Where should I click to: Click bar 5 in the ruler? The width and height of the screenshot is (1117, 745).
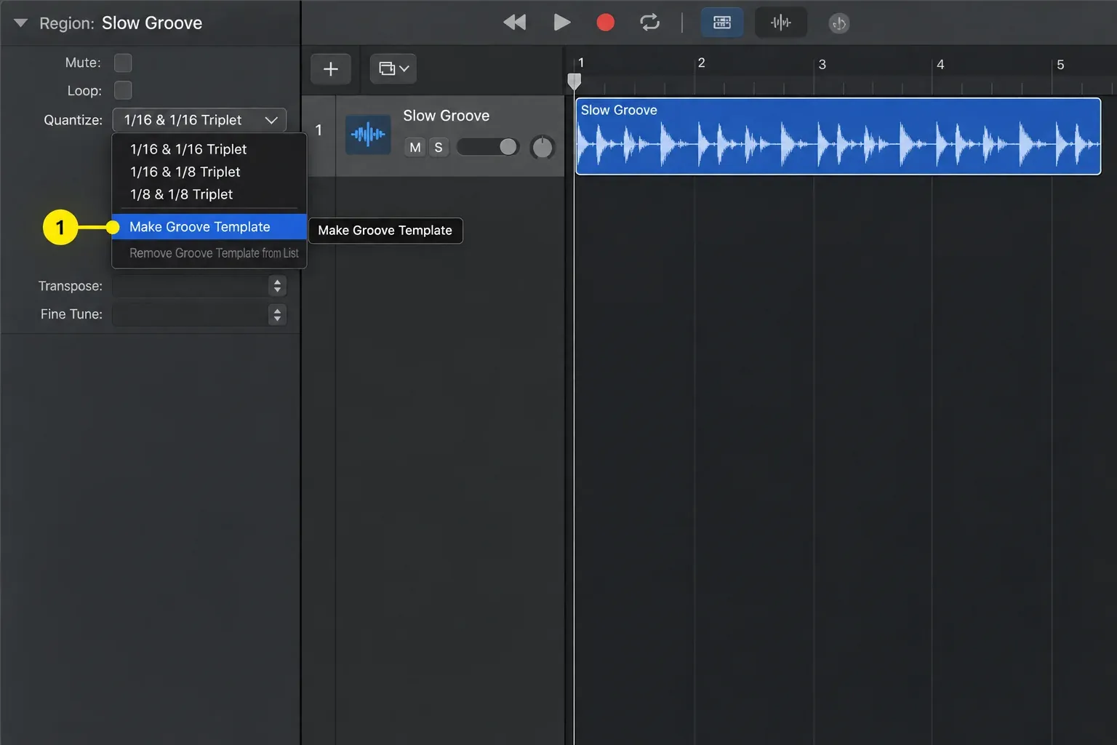tap(1060, 64)
